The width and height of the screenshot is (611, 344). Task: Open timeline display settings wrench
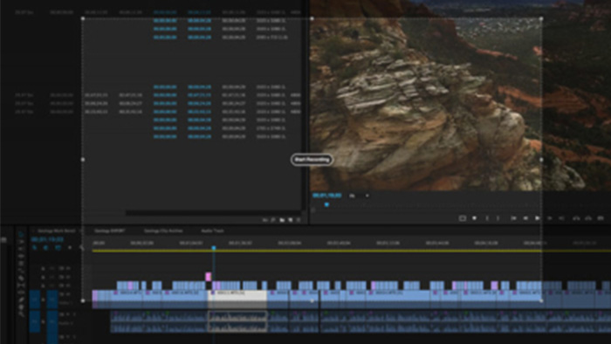pos(81,248)
